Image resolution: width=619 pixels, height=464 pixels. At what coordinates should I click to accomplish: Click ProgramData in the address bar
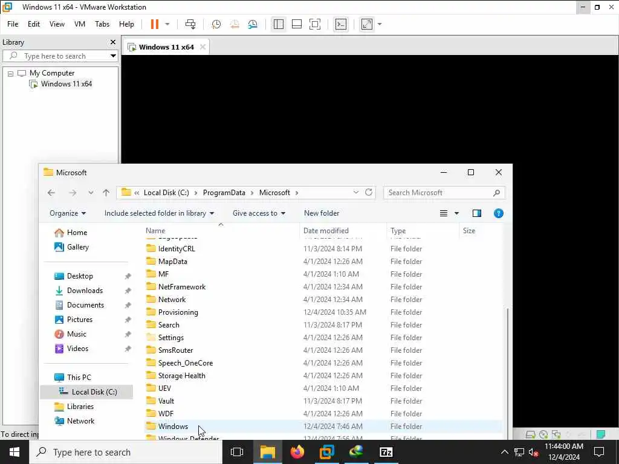(x=224, y=193)
